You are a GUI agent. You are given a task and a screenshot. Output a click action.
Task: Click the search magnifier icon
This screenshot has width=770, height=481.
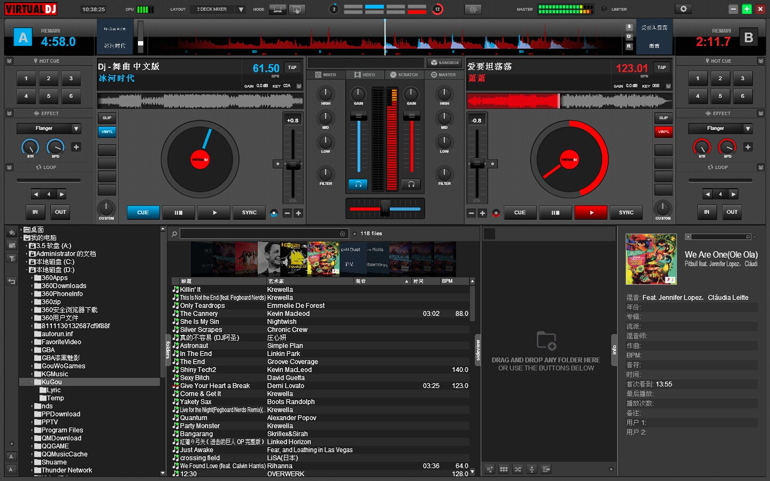[x=174, y=234]
